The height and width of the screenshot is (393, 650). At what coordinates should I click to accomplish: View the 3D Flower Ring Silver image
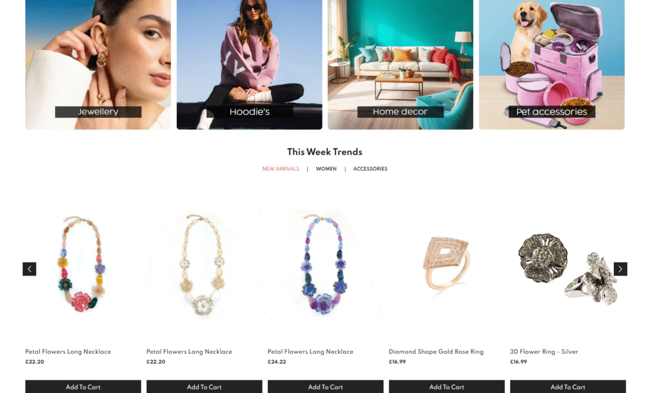[568, 264]
